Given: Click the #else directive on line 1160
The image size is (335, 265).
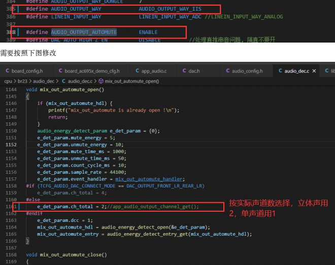Looking at the screenshot, I should click(x=33, y=200).
